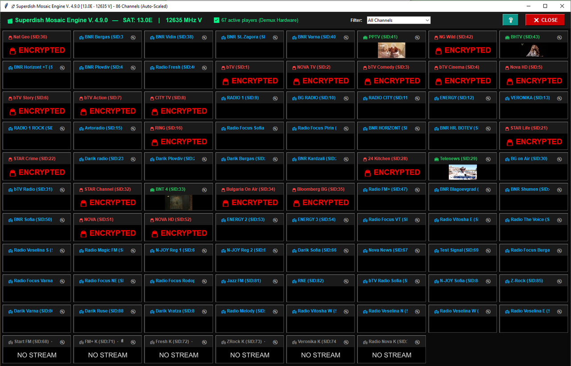This screenshot has width=571, height=366.
Task: Click the large lock icon on bTV Comedy
Action: [368, 81]
